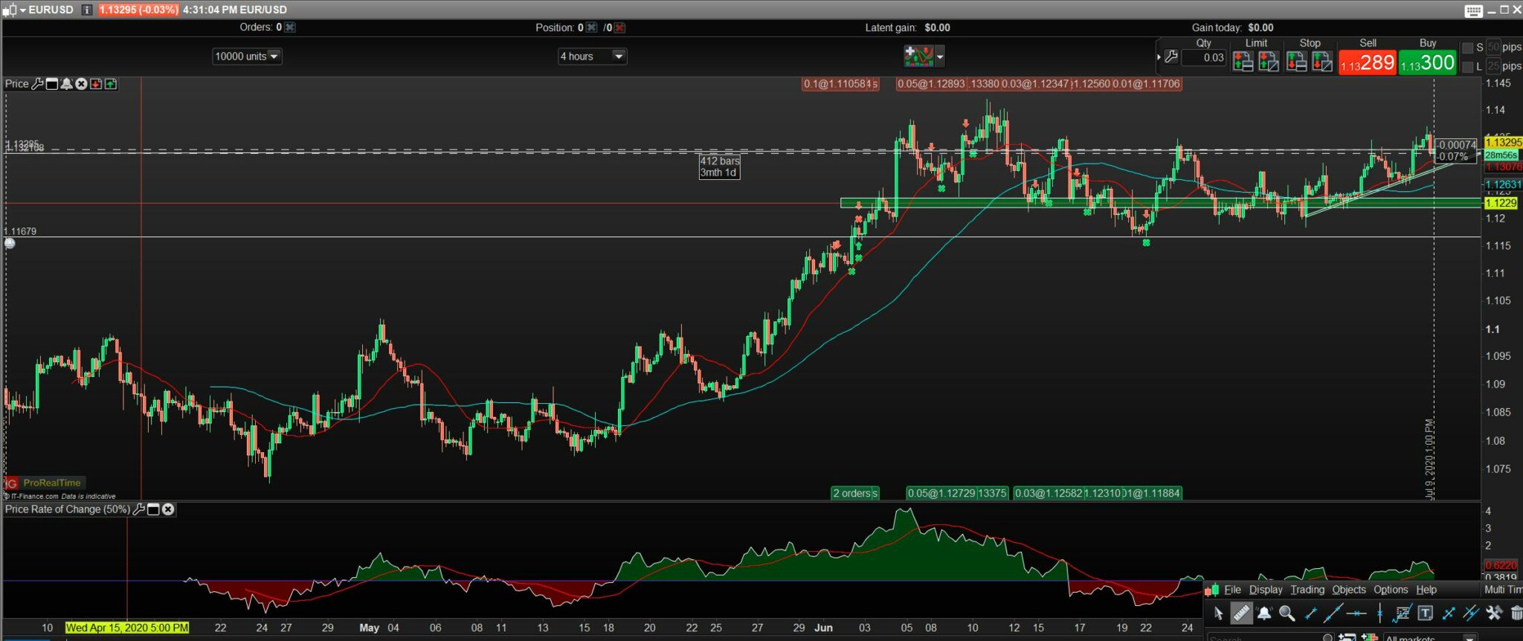Click the yellow Wed Apr 15, 2020 date label
Screen dimensions: 1523x641
pos(127,628)
